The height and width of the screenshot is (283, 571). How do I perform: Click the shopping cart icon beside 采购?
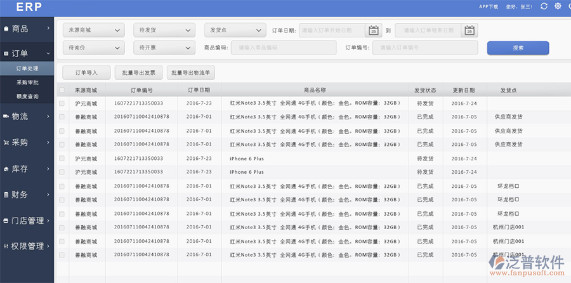point(6,143)
